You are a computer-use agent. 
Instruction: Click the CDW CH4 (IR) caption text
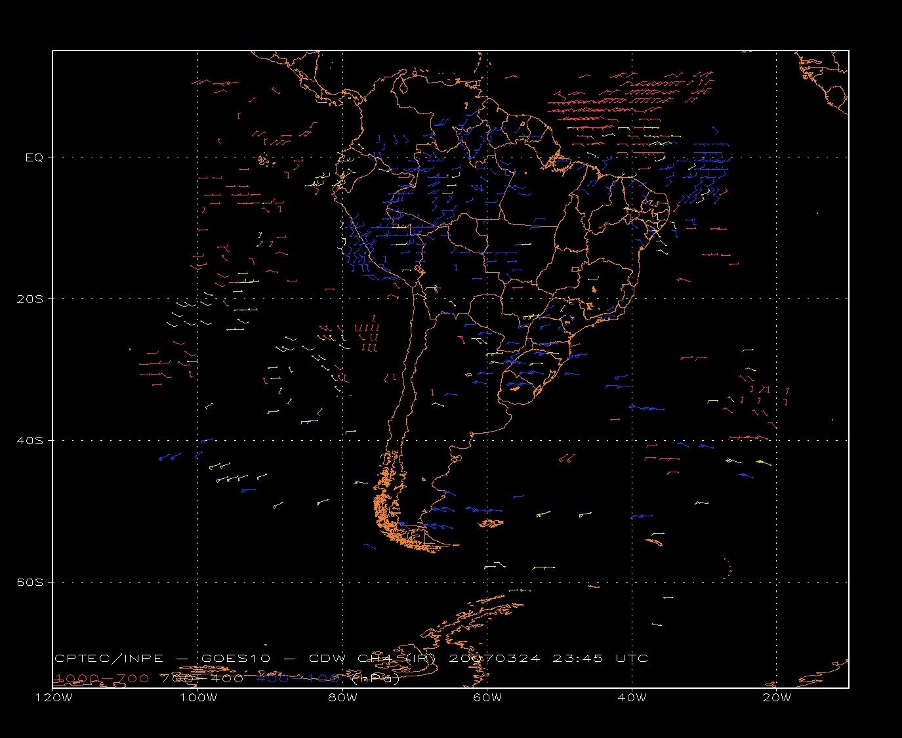371,658
